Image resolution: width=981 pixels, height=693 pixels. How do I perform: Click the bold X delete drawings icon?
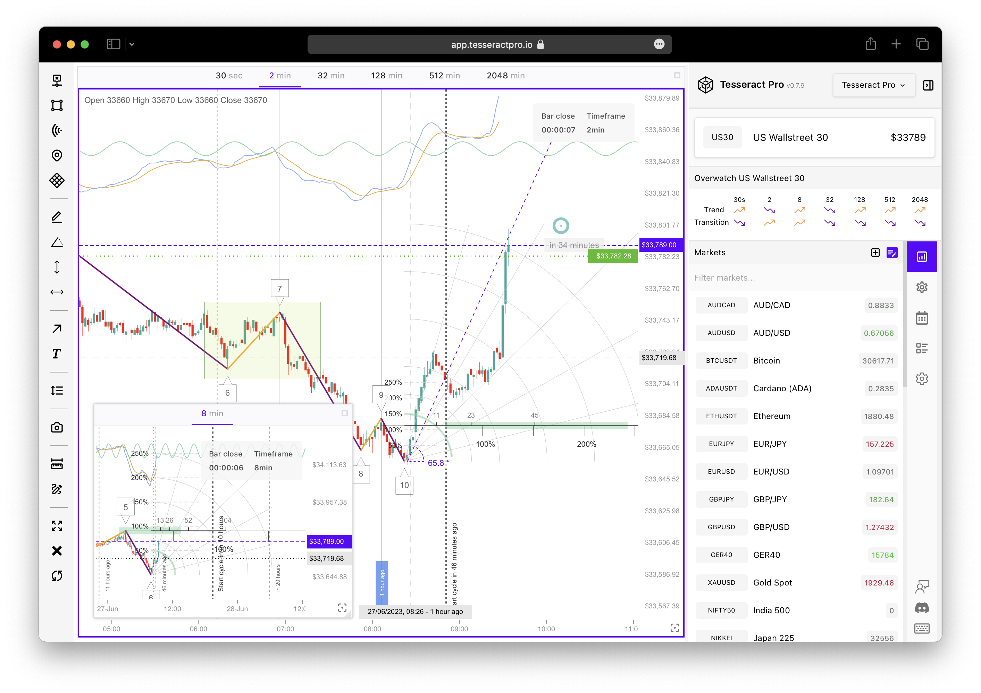pos(57,551)
